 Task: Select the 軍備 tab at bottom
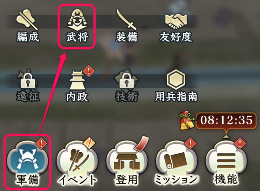27,163
